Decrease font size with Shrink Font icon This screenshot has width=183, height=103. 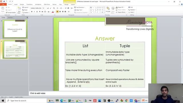point(51,8)
